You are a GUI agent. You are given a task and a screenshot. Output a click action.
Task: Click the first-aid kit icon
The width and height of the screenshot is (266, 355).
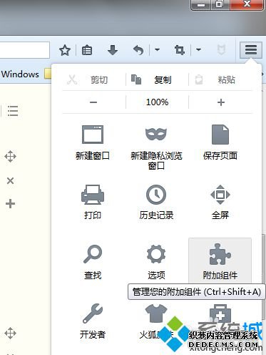220,313
